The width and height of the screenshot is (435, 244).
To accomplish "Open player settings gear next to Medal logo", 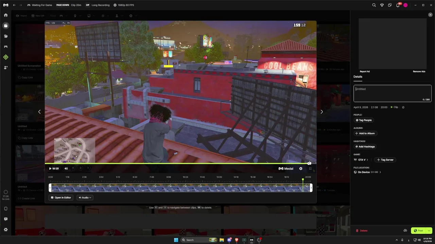I will click(x=300, y=168).
